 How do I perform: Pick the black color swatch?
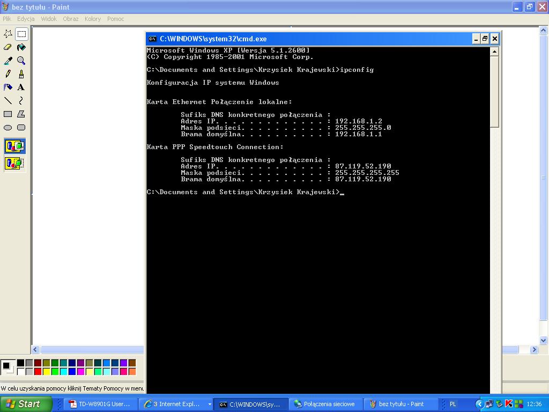(21, 363)
